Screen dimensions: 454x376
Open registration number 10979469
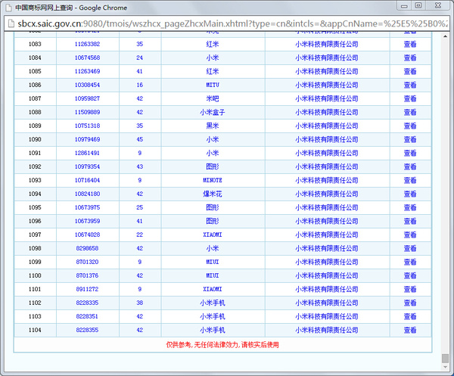point(88,139)
